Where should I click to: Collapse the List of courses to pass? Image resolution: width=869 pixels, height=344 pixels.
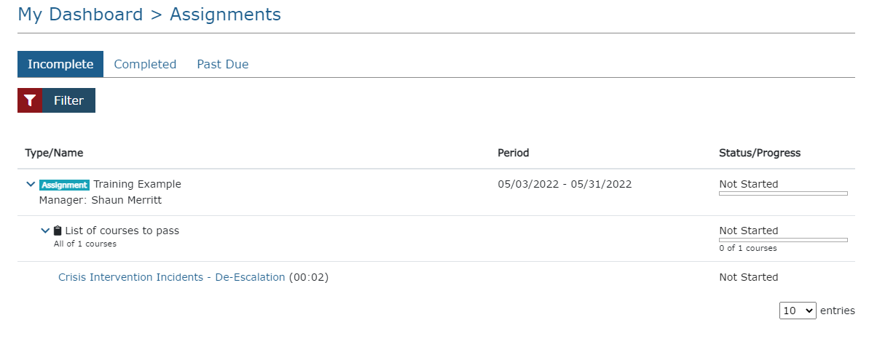point(46,231)
